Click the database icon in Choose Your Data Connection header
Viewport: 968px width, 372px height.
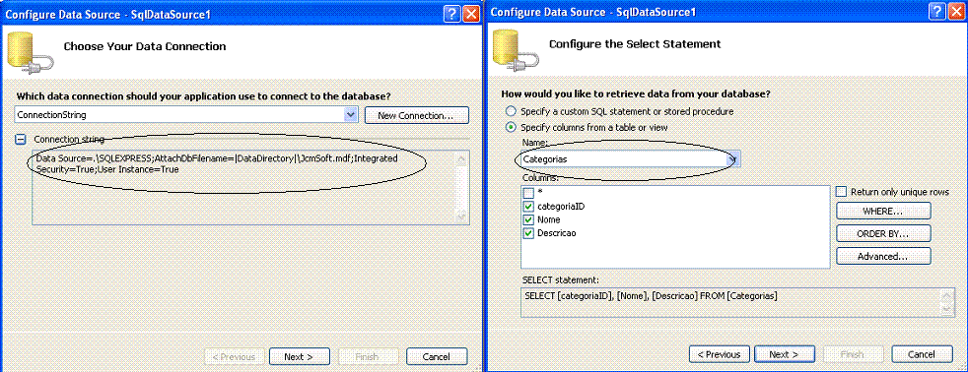(x=30, y=53)
